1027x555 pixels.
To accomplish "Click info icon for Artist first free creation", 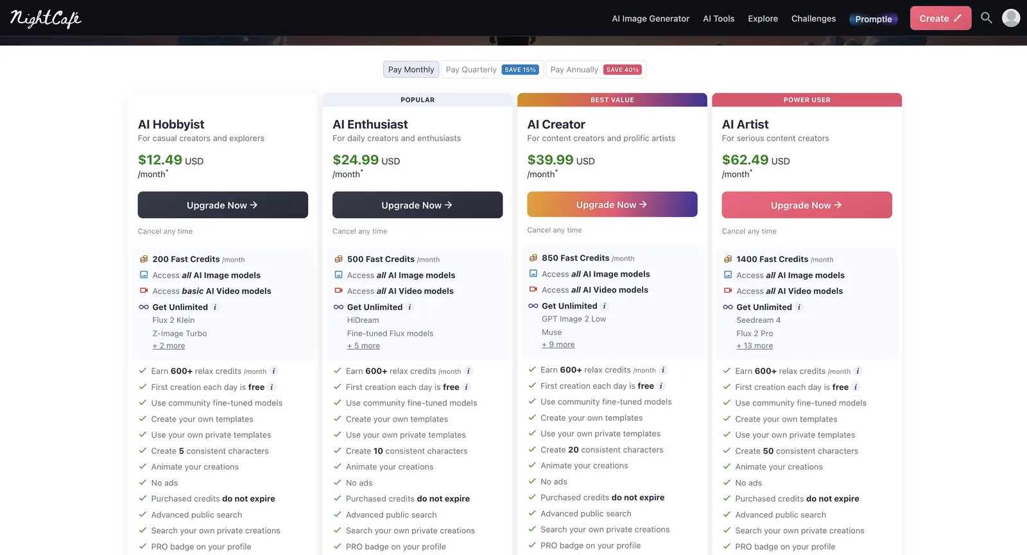I will point(856,387).
